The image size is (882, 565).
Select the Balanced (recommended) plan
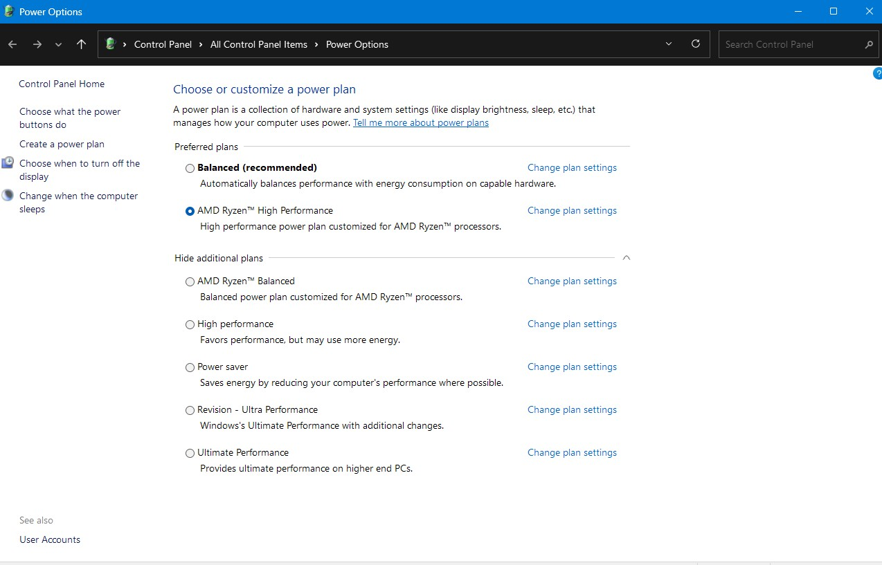tap(190, 168)
